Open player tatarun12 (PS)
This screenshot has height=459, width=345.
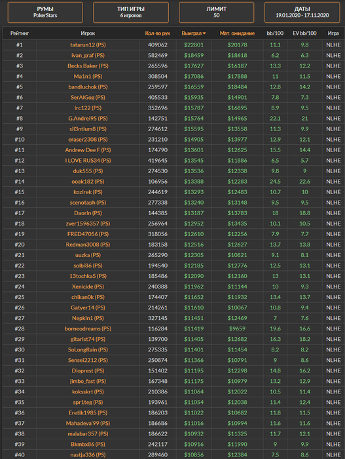point(88,45)
